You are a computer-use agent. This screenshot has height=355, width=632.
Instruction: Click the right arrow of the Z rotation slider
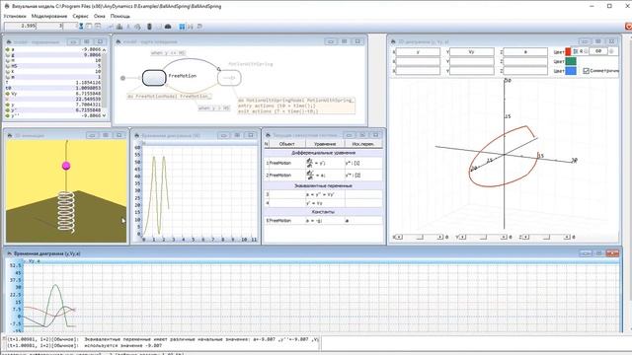[567, 237]
